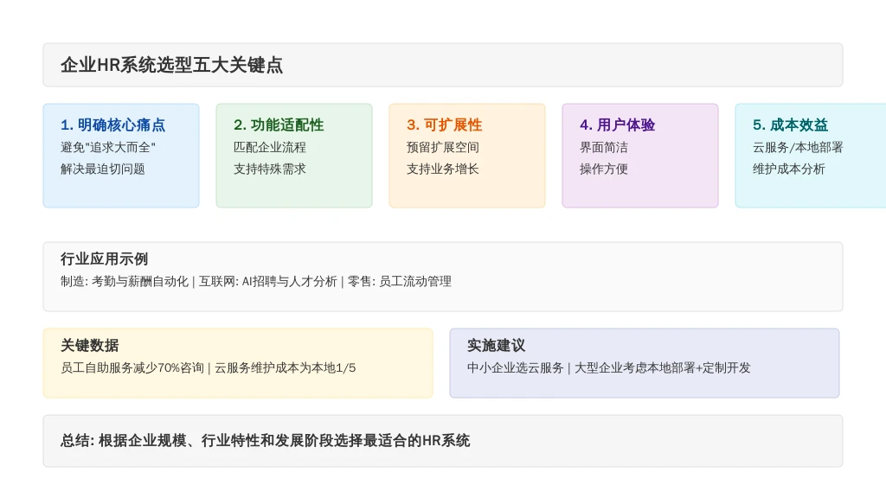Click the 总结 summary line at the bottom

tap(265, 440)
